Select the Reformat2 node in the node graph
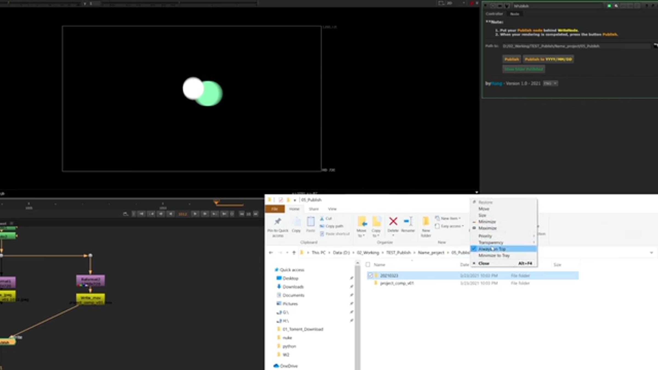Viewport: 658px width, 370px height. (90, 281)
